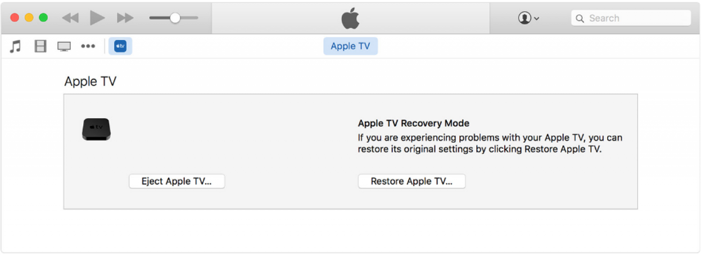Click the Eject Apple TV button
Image resolution: width=701 pixels, height=258 pixels.
tap(177, 181)
